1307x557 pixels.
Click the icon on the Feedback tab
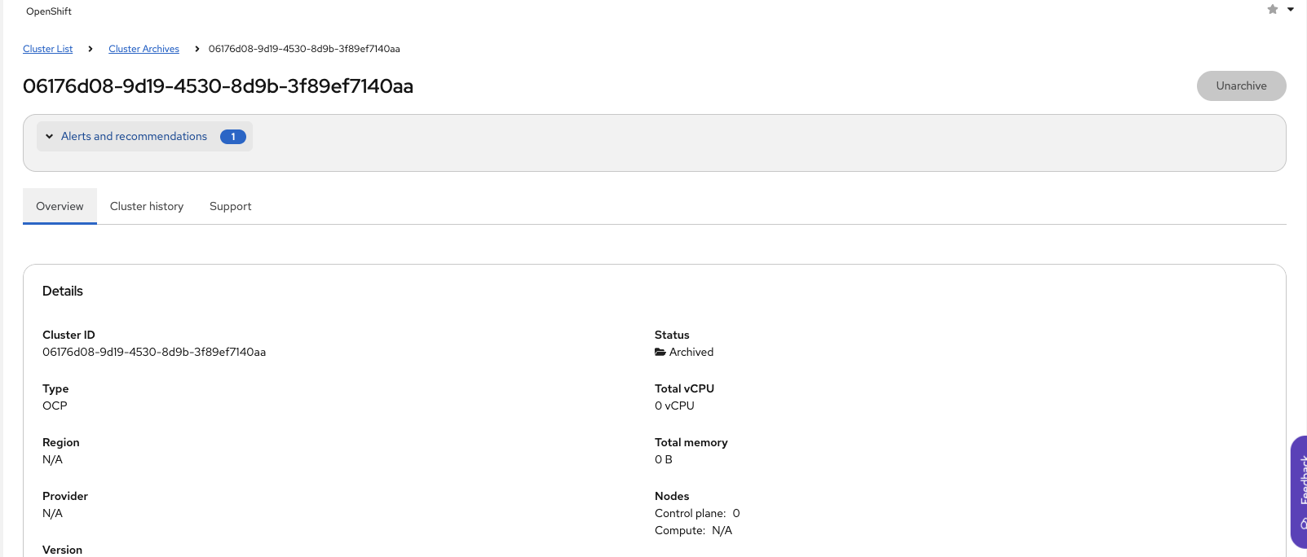pyautogui.click(x=1304, y=524)
